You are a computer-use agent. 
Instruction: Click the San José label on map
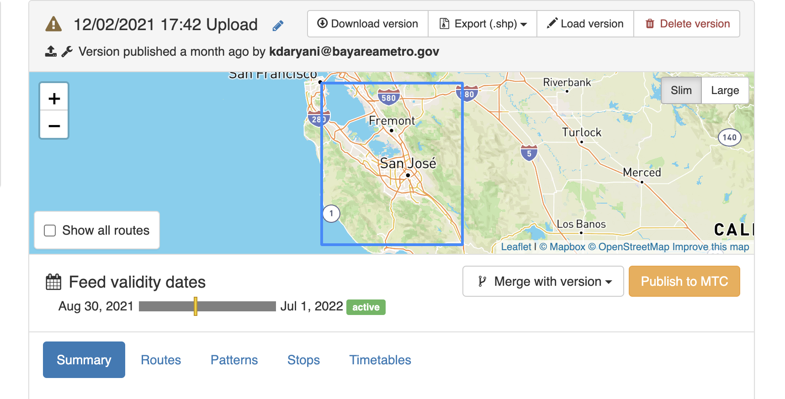[408, 163]
